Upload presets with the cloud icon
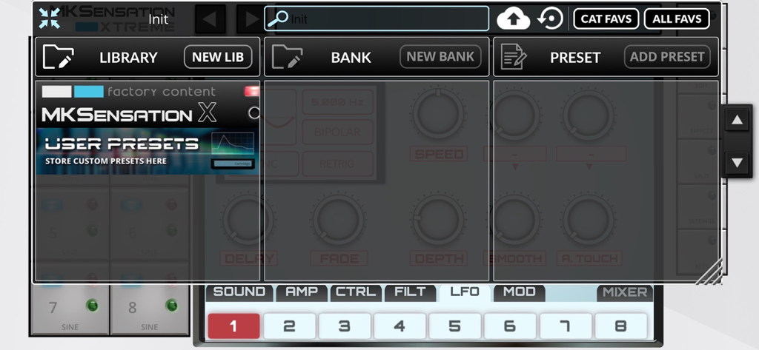Image resolution: width=759 pixels, height=350 pixels. click(x=513, y=18)
